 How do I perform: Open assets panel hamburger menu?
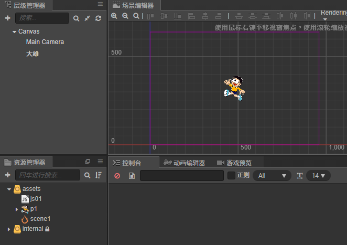tap(100, 162)
